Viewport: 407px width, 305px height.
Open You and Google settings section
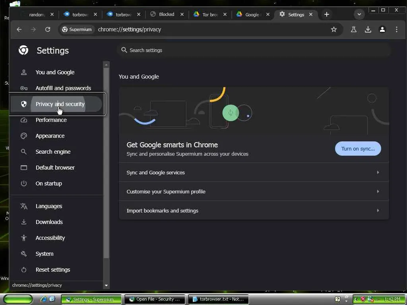(55, 72)
